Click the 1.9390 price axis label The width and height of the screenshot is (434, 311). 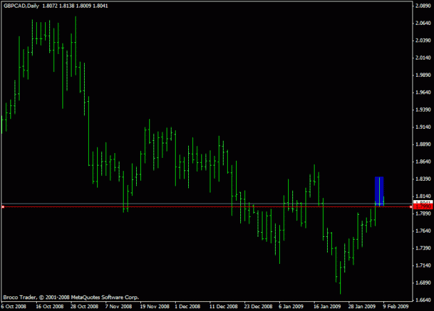tap(423, 110)
